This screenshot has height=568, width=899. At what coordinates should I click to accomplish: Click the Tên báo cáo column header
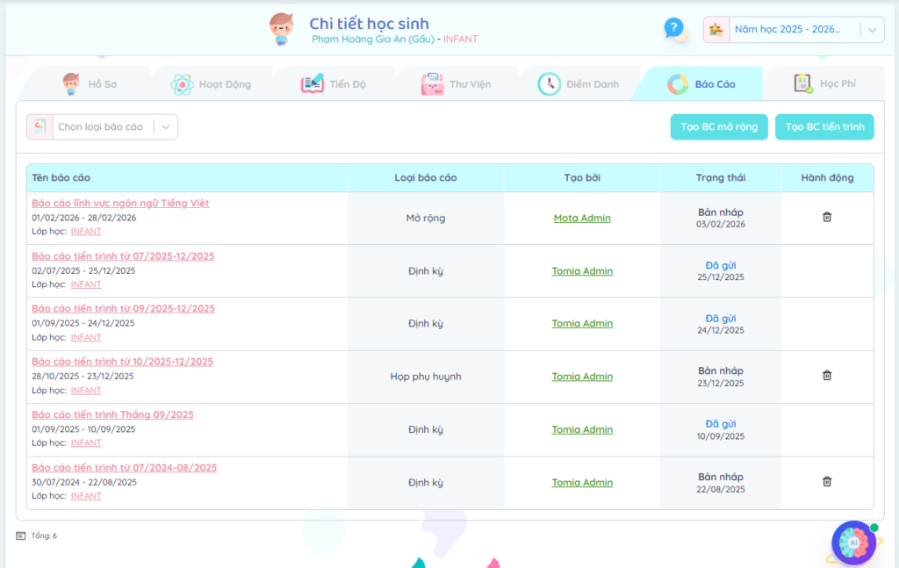(61, 177)
